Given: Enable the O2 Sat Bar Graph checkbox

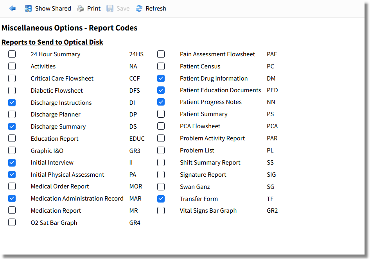Looking at the screenshot, I should (x=12, y=222).
